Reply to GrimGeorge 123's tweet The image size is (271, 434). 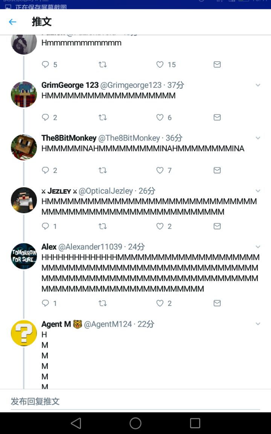(45, 118)
